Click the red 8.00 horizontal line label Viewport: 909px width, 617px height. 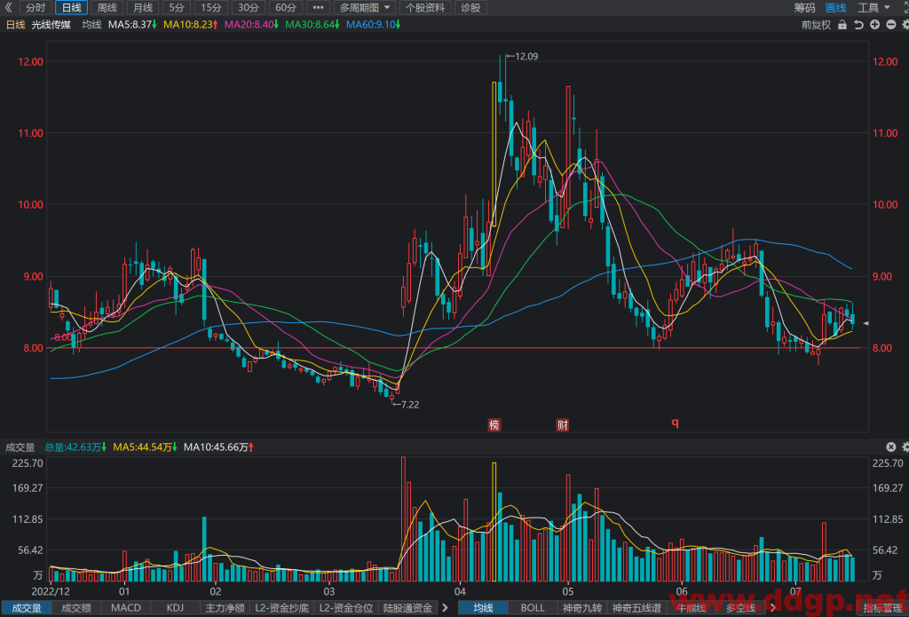coord(63,337)
